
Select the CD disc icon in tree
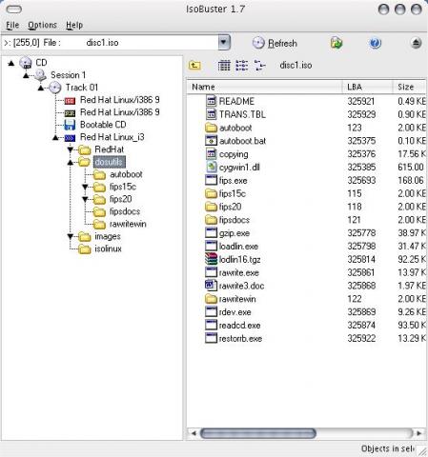click(26, 63)
